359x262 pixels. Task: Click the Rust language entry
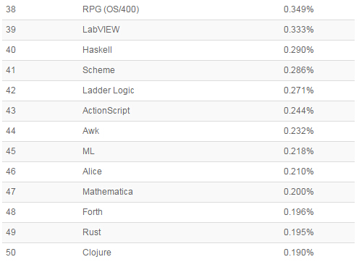click(x=92, y=232)
